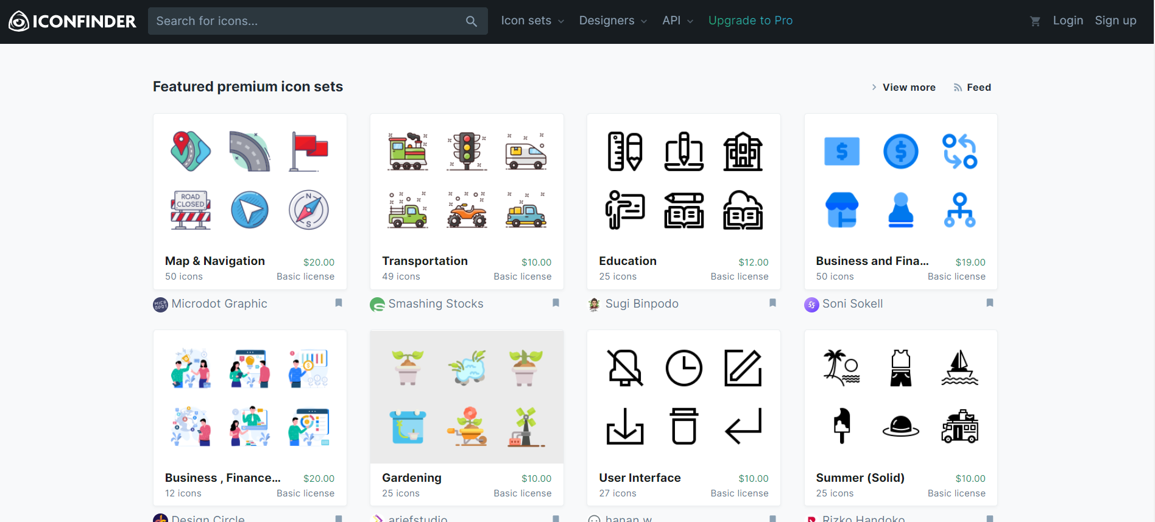Click the compass icon
1155x522 pixels.
tap(309, 210)
